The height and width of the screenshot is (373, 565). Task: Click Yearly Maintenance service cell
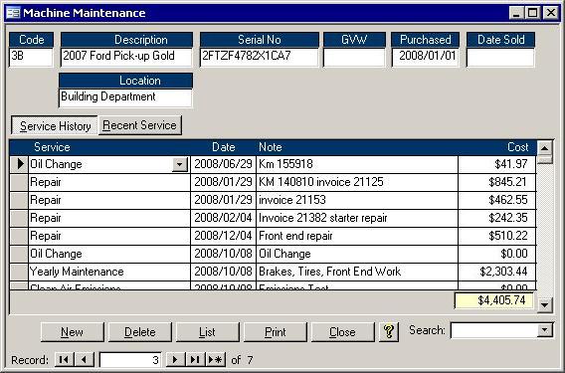[x=109, y=273]
